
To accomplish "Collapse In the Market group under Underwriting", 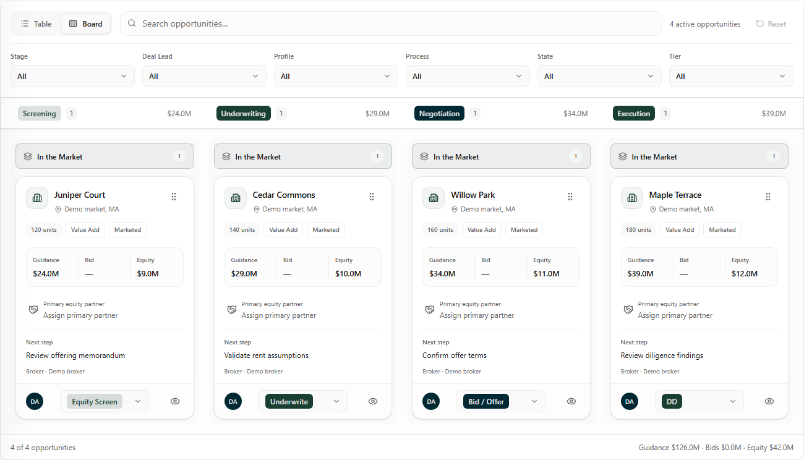I will tap(303, 156).
